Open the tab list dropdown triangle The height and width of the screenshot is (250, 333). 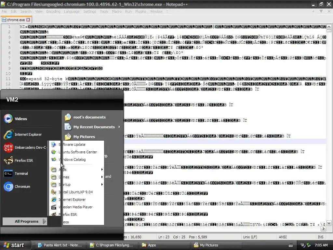pos(321,11)
